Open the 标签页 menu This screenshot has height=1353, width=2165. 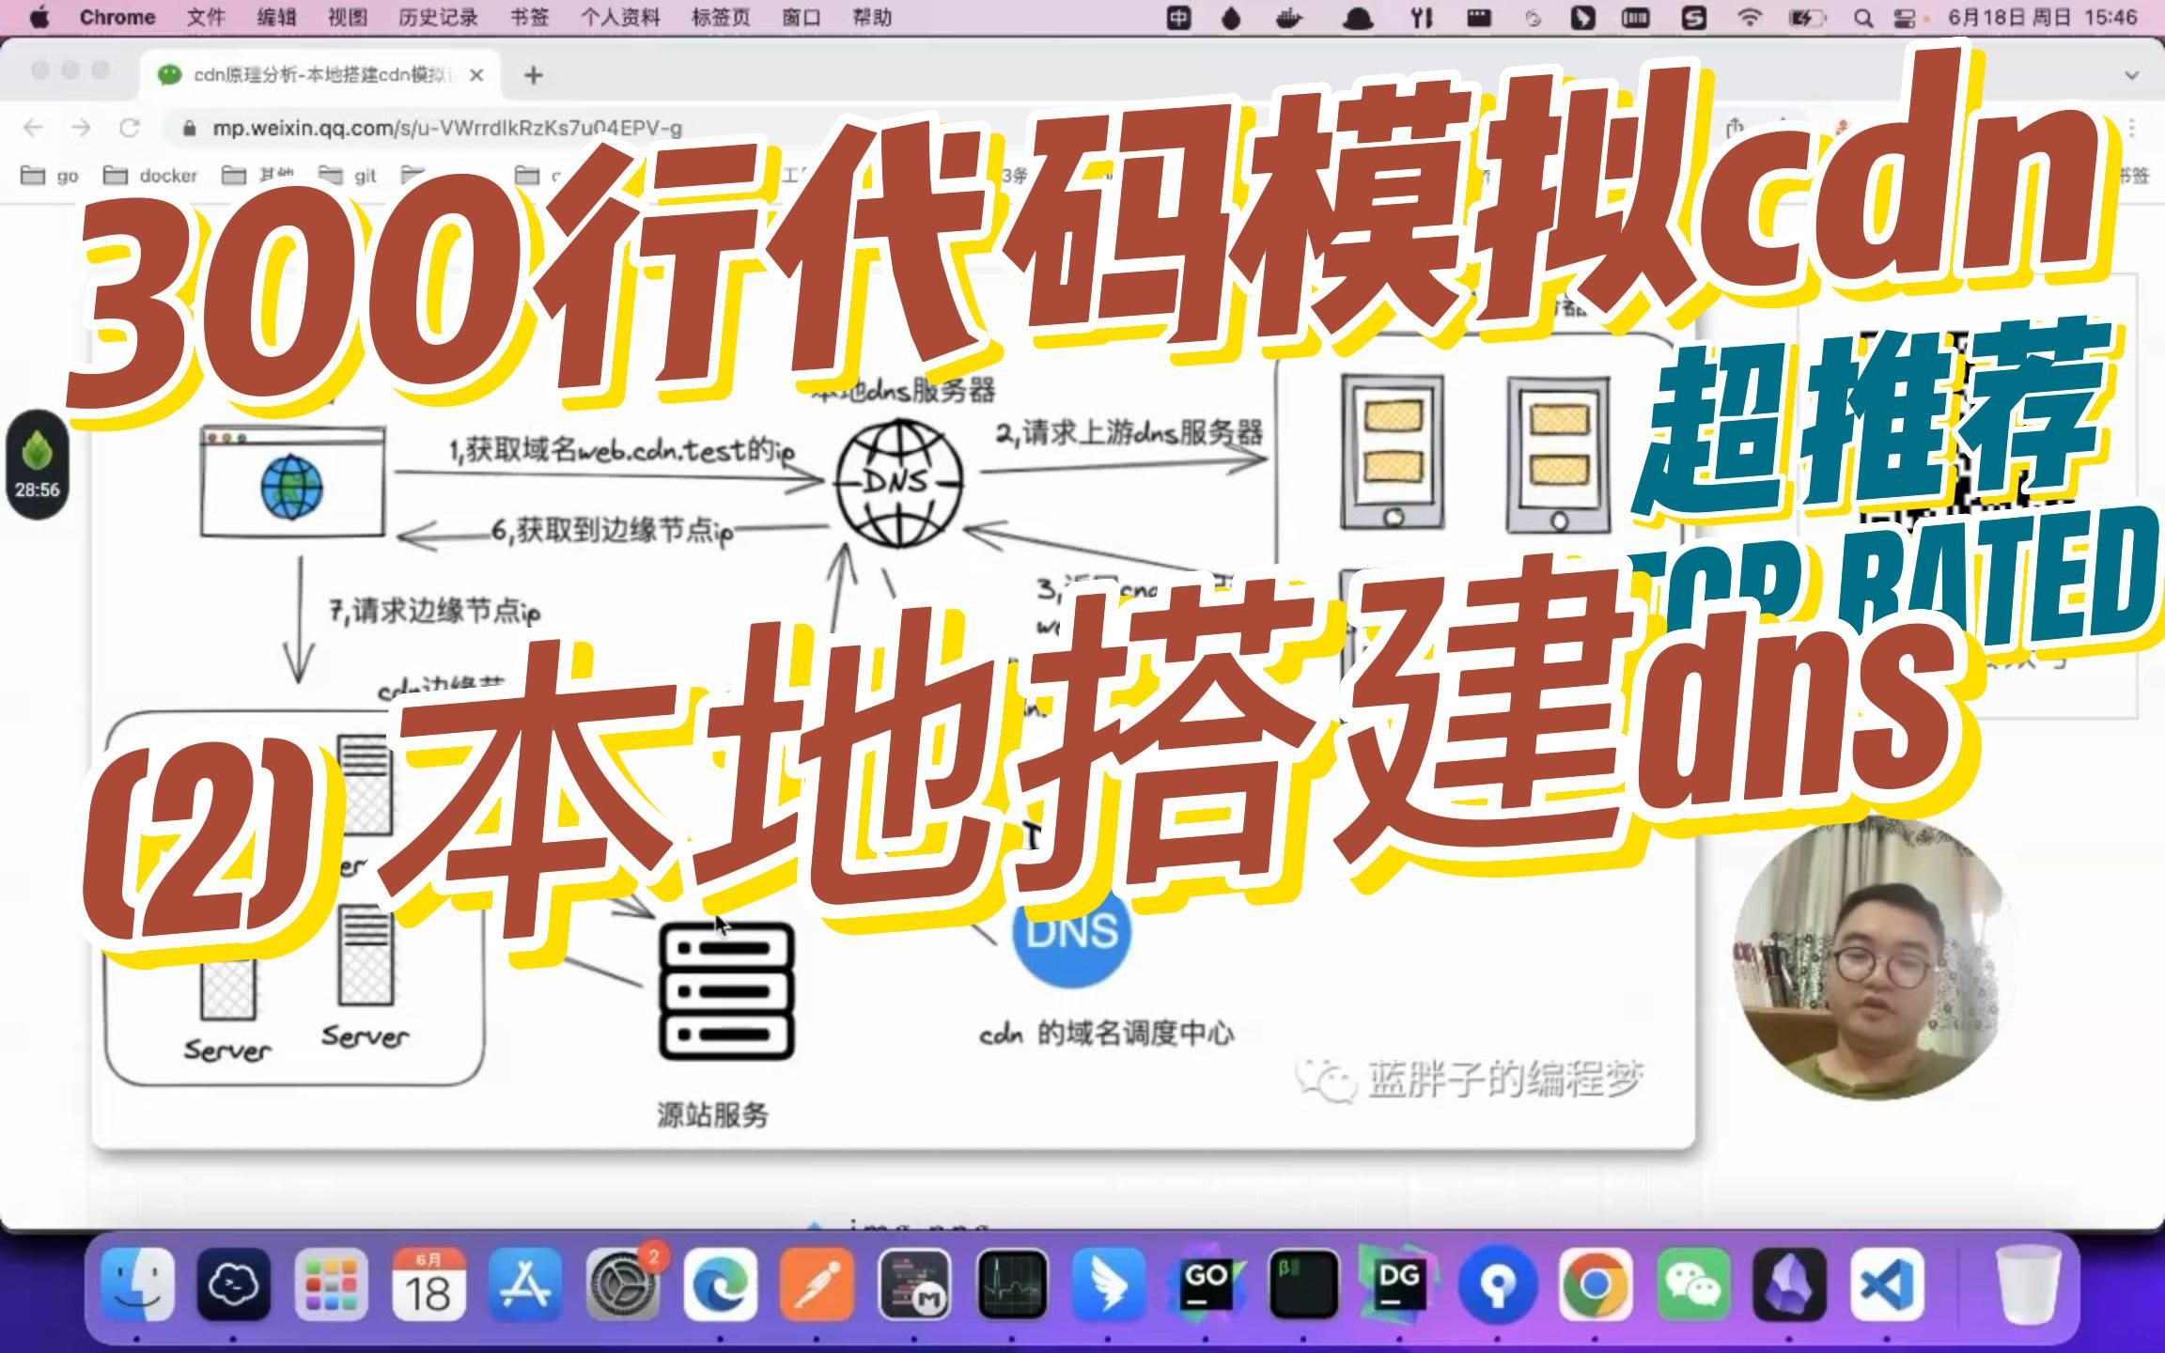(x=721, y=17)
